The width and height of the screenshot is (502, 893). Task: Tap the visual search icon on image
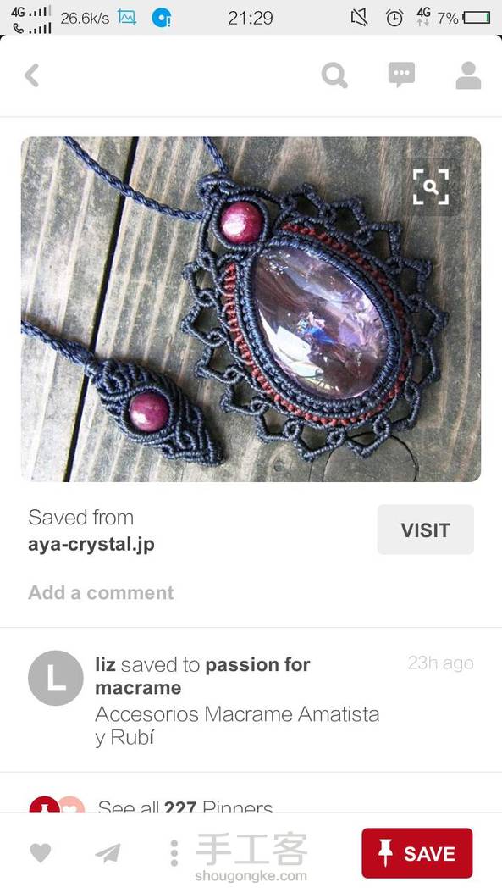coord(431,186)
